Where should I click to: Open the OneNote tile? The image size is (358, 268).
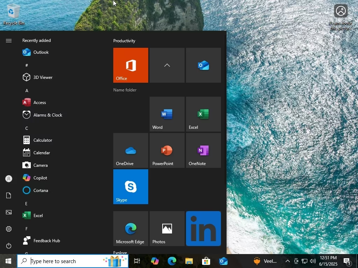coord(203,150)
